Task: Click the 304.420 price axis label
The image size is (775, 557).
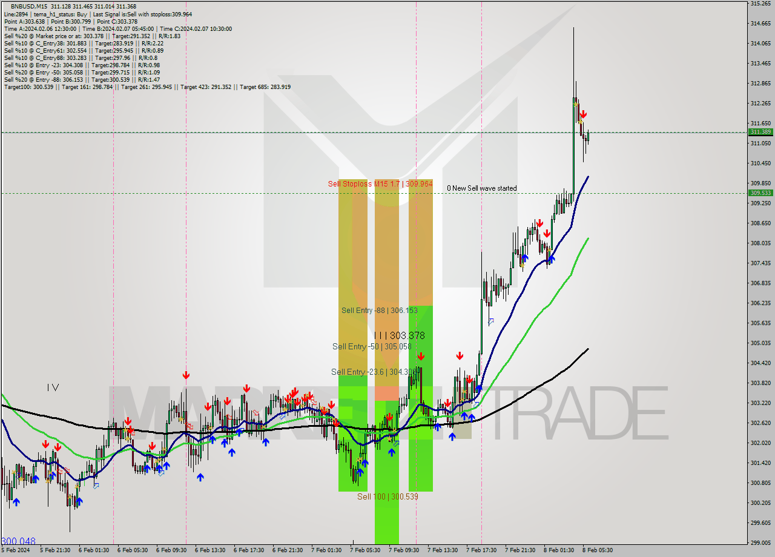Action: point(760,363)
